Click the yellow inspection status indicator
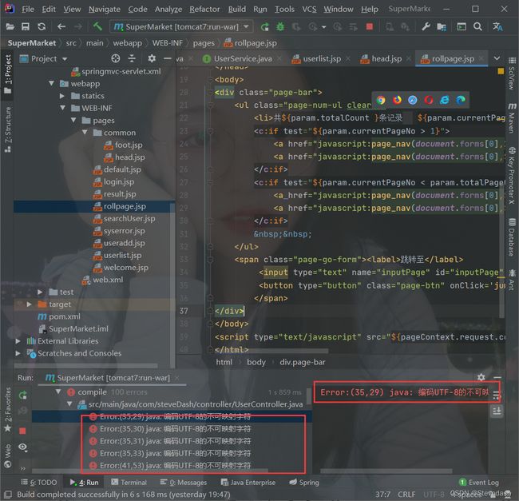The image size is (519, 501). click(x=501, y=71)
